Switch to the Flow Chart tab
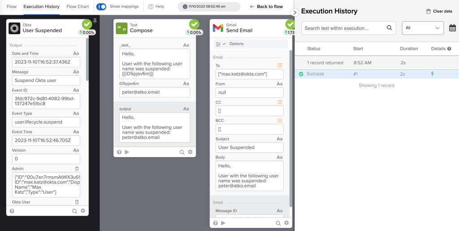The width and height of the screenshot is (459, 231). (x=78, y=7)
